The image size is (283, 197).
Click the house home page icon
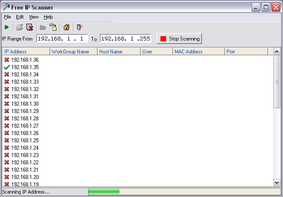click(66, 27)
